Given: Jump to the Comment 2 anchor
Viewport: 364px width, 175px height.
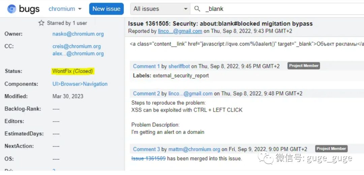Looking at the screenshot, I should point(146,94).
